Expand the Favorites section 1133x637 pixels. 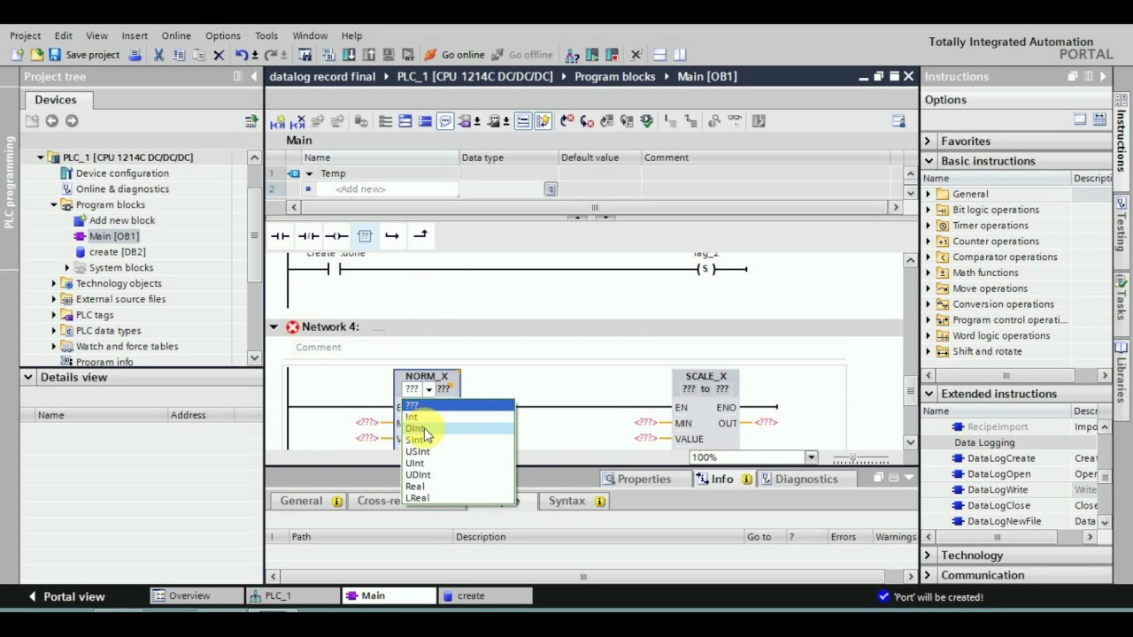click(929, 141)
